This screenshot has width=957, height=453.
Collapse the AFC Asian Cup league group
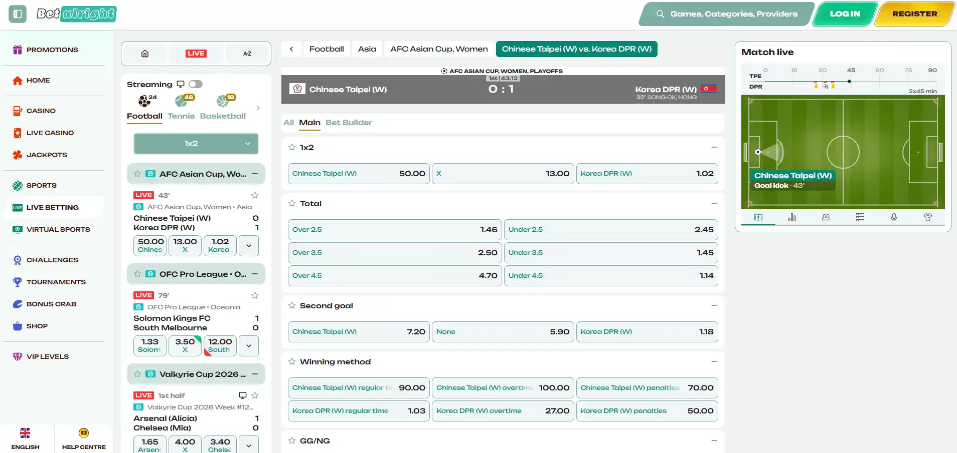click(x=255, y=174)
